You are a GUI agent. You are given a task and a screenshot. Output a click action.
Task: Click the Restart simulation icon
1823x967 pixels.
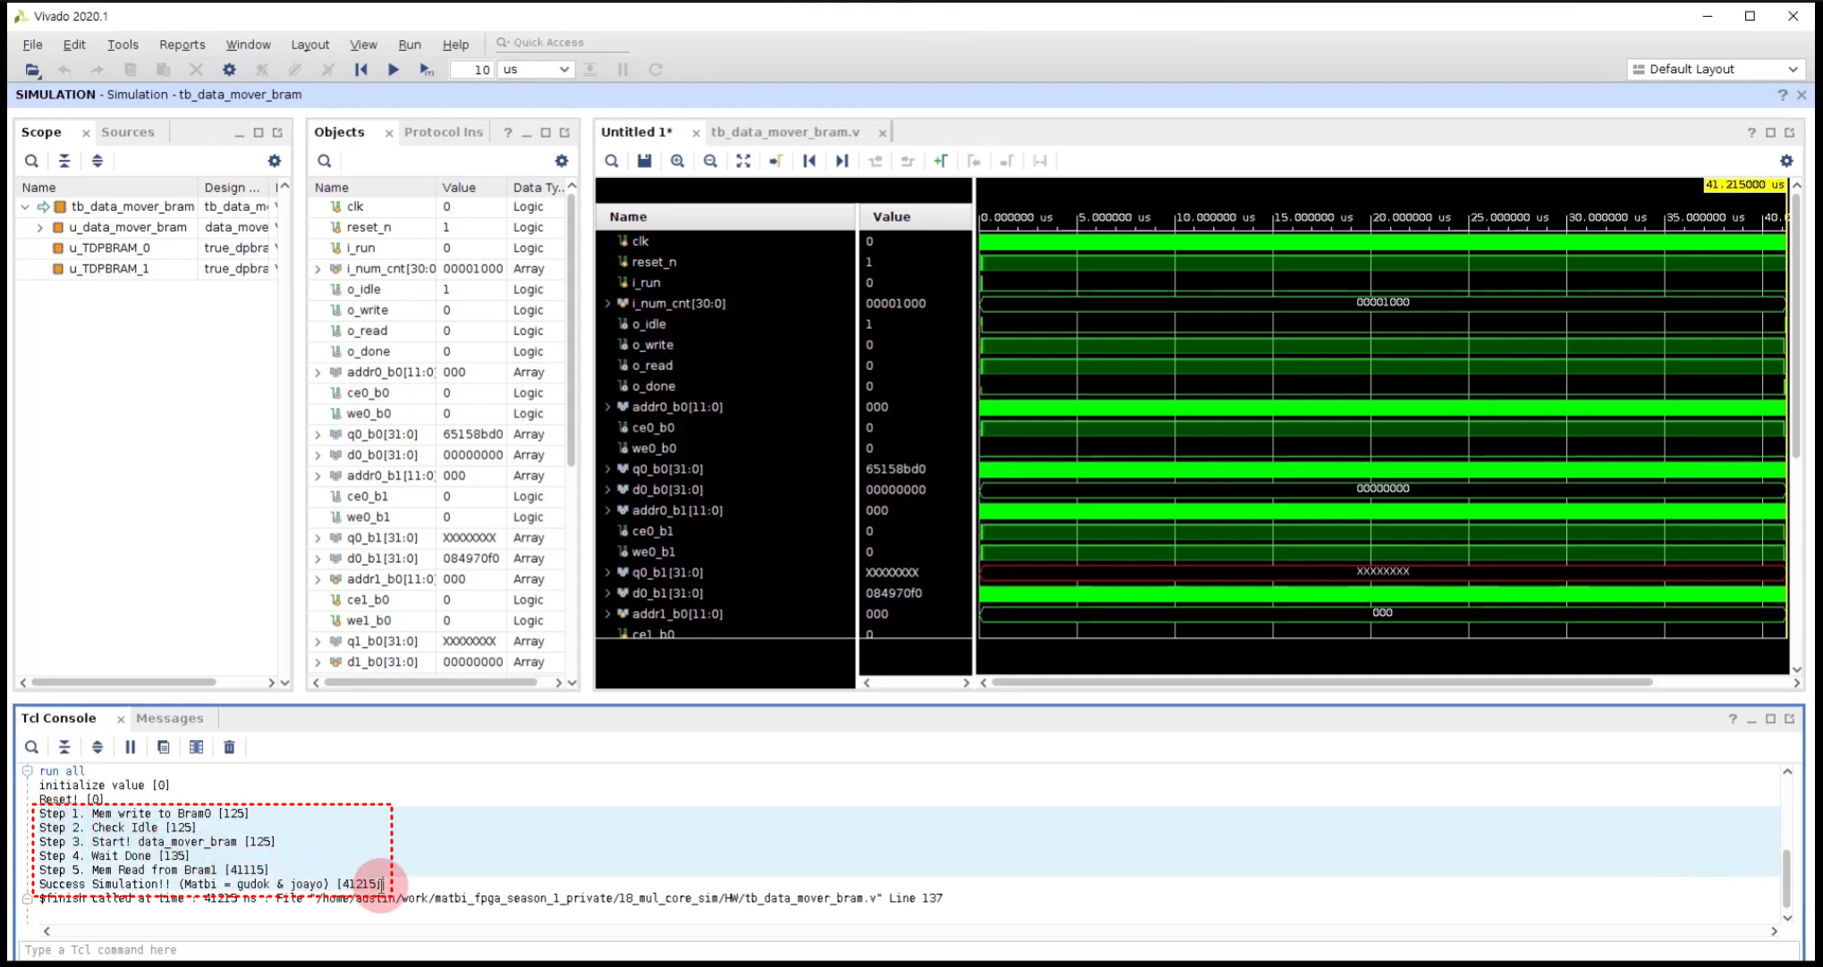click(360, 70)
